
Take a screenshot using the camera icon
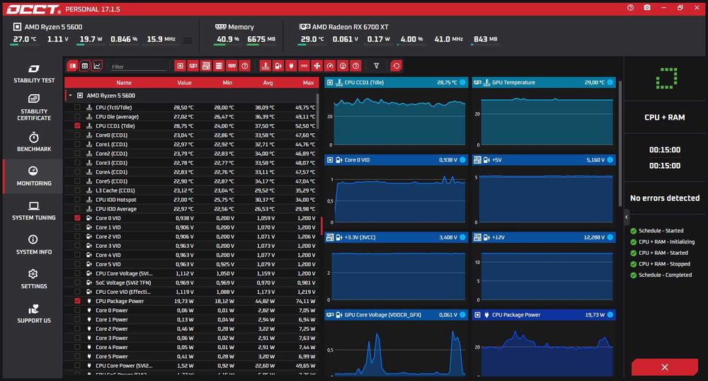[647, 8]
